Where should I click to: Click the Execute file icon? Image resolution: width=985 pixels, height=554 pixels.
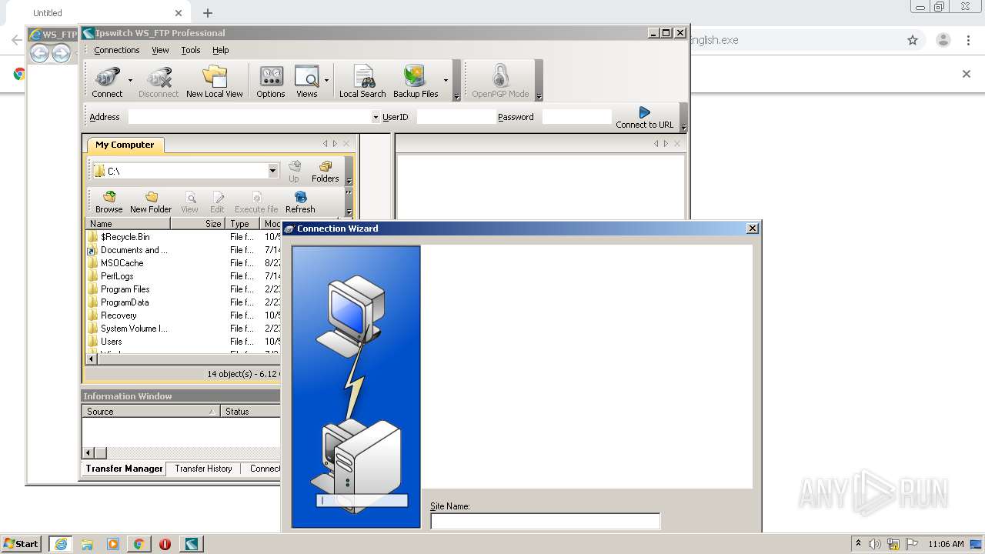[x=256, y=202]
